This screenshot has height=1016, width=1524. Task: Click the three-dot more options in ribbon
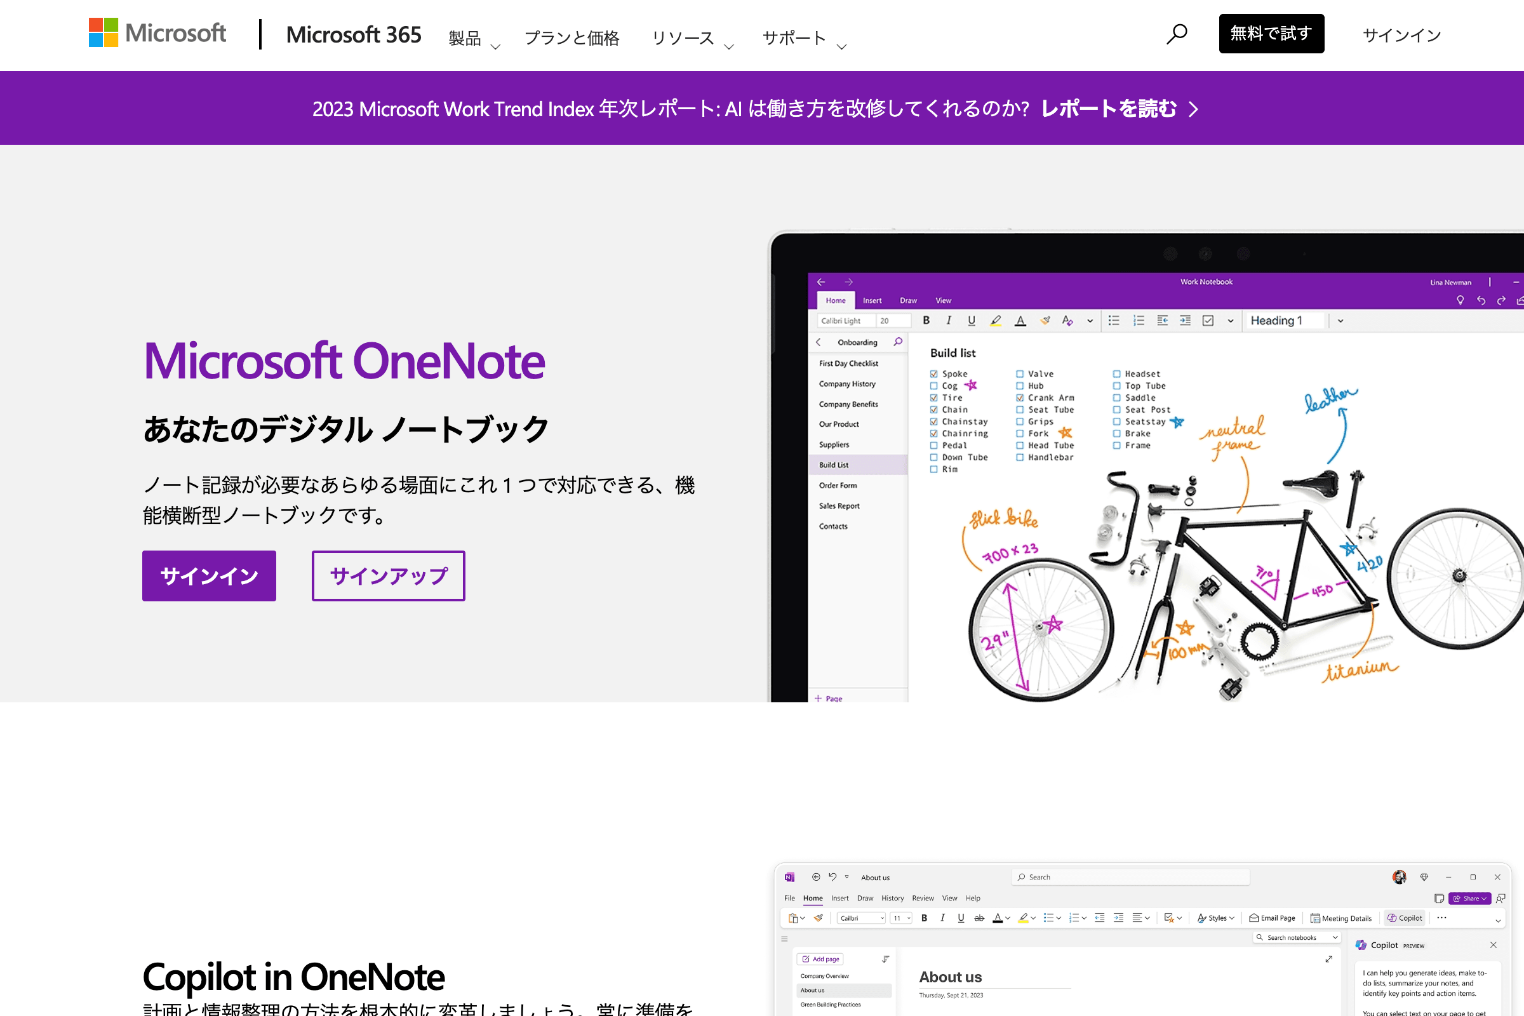(x=1441, y=918)
